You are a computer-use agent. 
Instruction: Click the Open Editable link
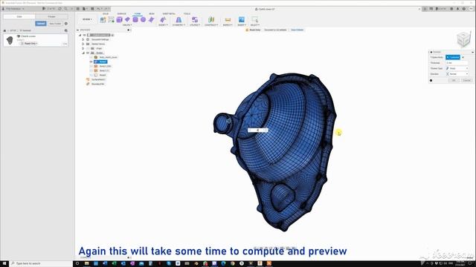(297, 30)
